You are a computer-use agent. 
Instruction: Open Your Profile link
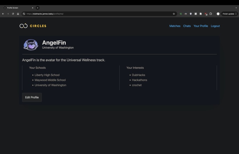(201, 26)
